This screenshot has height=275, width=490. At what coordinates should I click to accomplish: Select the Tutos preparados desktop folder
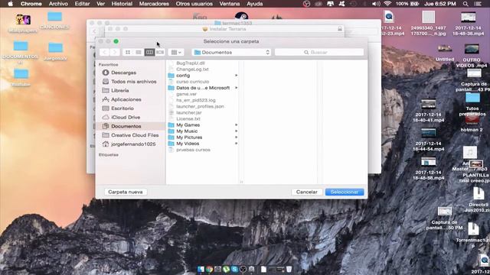pyautogui.click(x=472, y=105)
